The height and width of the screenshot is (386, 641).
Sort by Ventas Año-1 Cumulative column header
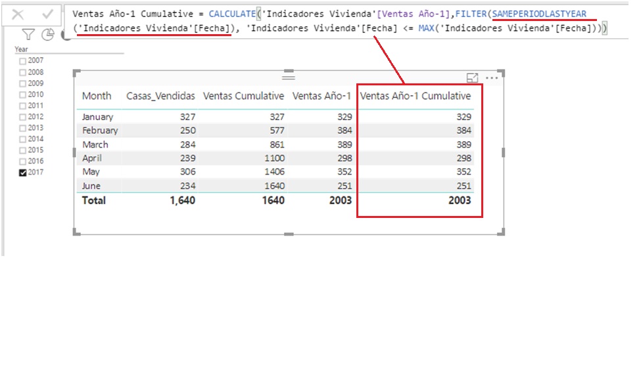[x=415, y=96]
